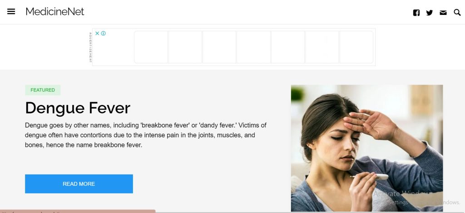The width and height of the screenshot is (465, 213).
Task: Select the third ad tile
Action: point(219,47)
